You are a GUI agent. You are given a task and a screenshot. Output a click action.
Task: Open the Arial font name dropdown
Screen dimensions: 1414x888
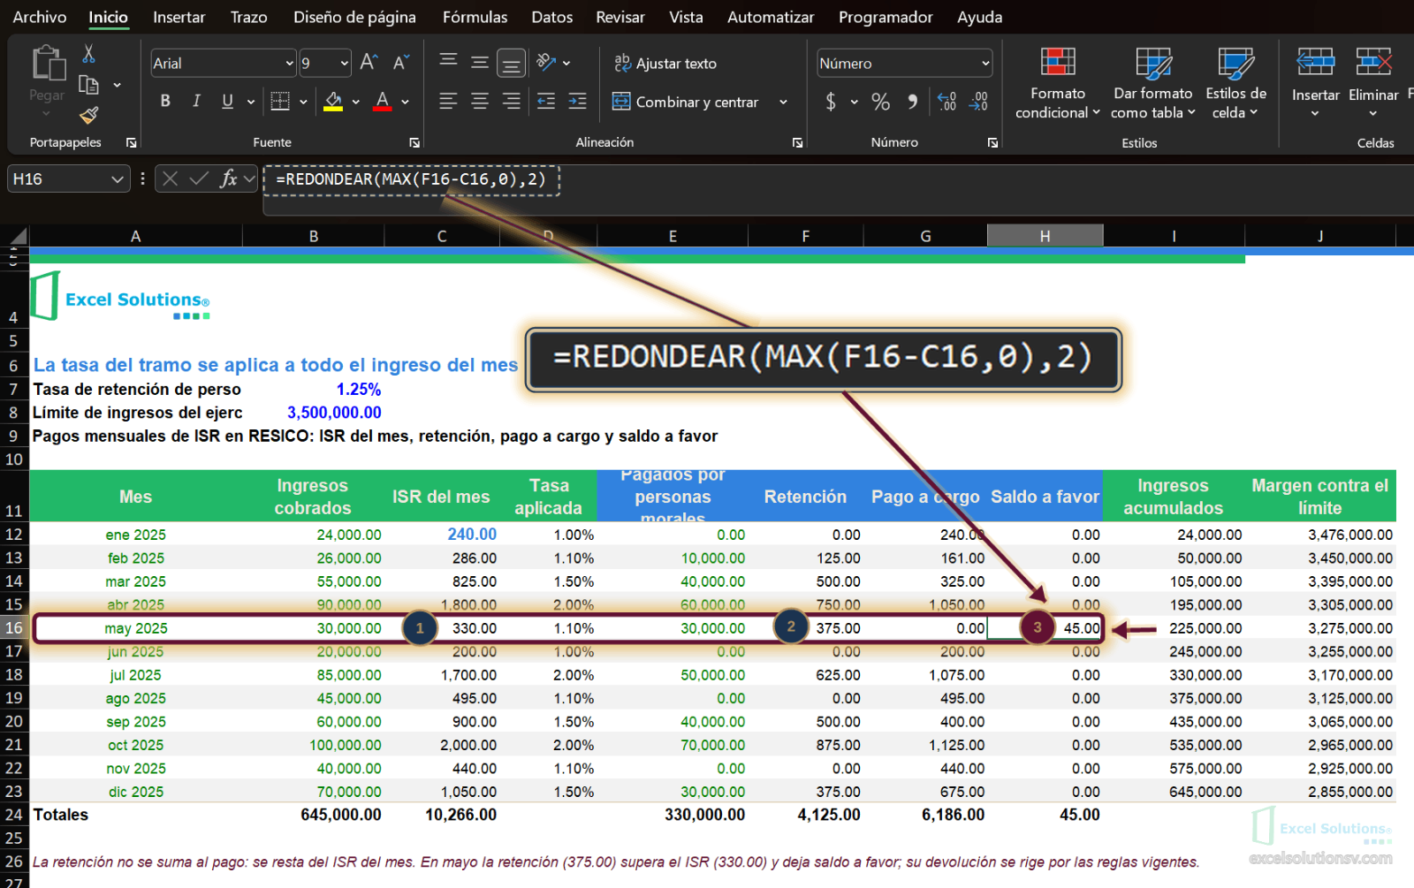[289, 63]
